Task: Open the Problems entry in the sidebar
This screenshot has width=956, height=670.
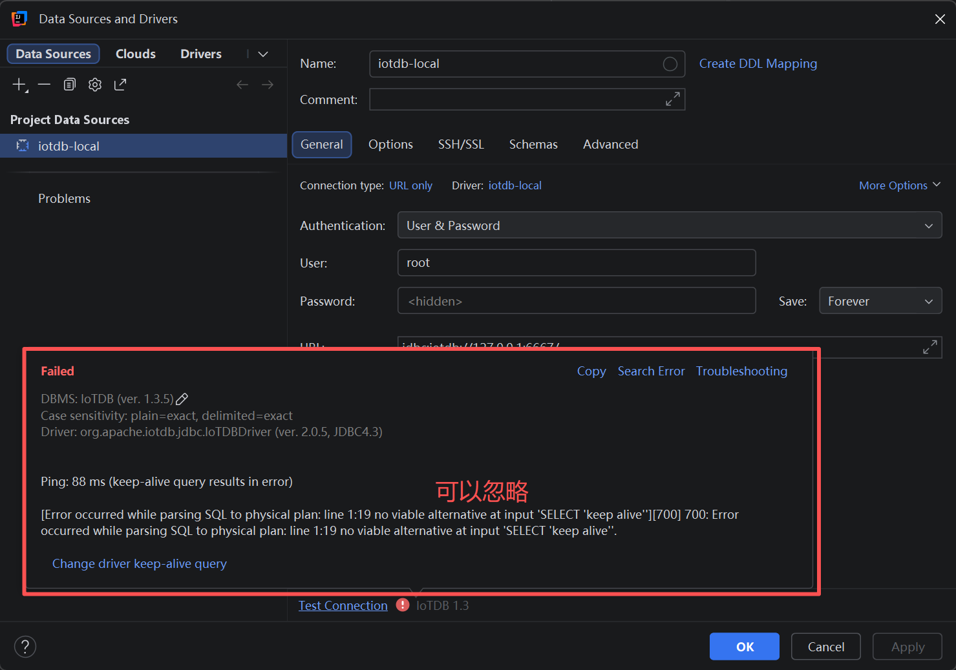Action: 64,198
